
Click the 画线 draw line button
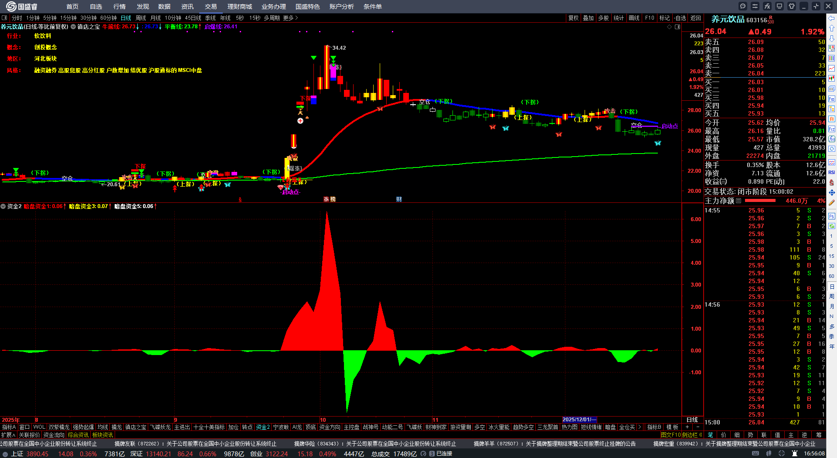[x=634, y=18]
